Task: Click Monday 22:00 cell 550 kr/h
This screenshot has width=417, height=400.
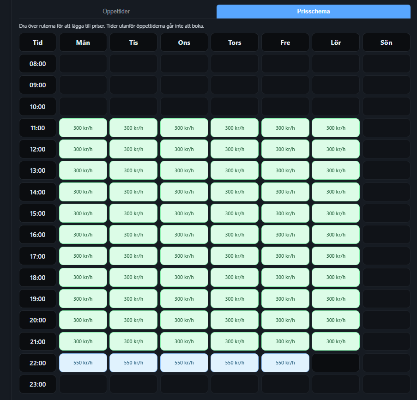Action: tap(83, 363)
